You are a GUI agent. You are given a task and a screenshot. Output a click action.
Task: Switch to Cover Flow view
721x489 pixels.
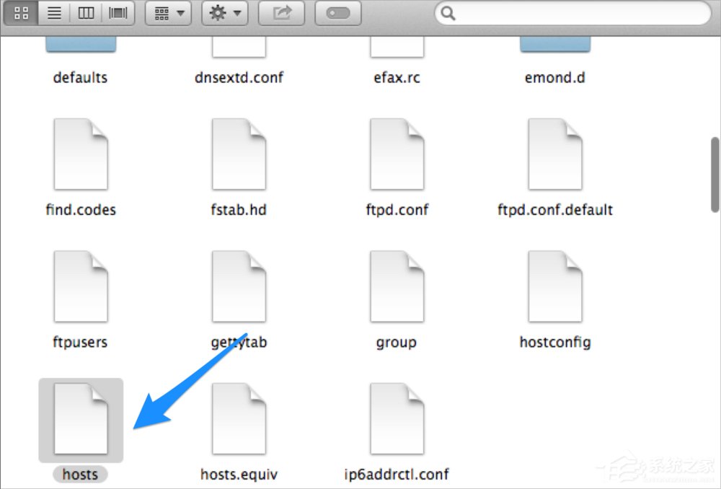[118, 12]
